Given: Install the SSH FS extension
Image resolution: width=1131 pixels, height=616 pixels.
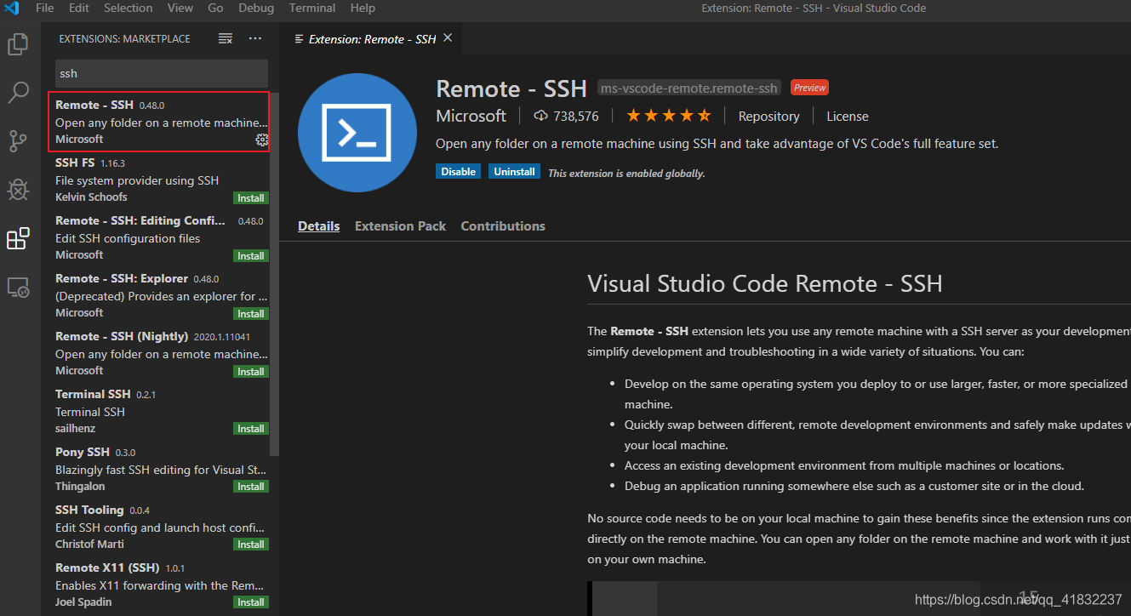Looking at the screenshot, I should point(251,198).
